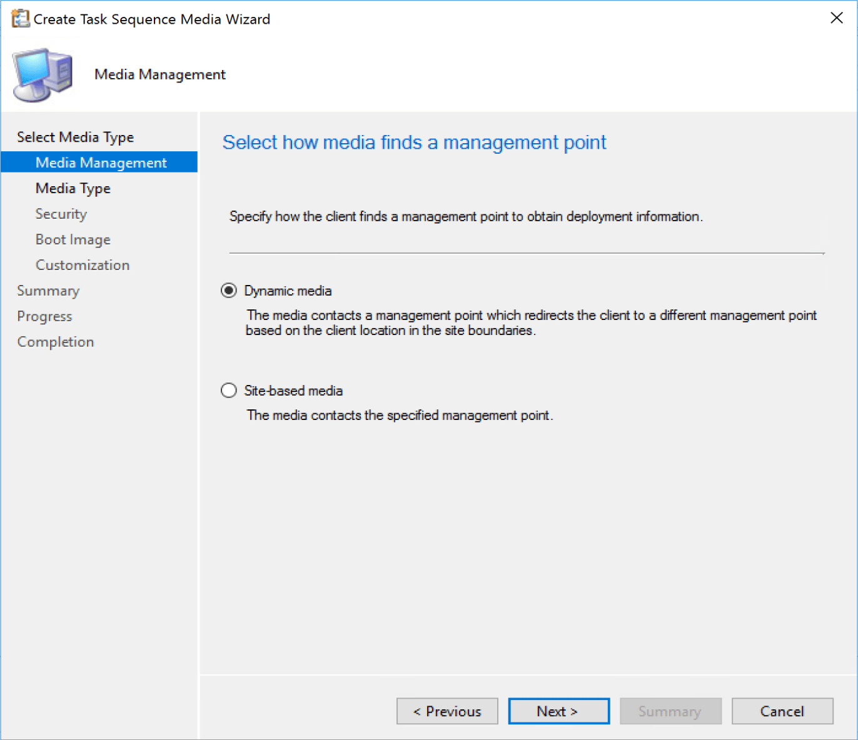Select the Progress step
The image size is (858, 740).
tap(44, 316)
